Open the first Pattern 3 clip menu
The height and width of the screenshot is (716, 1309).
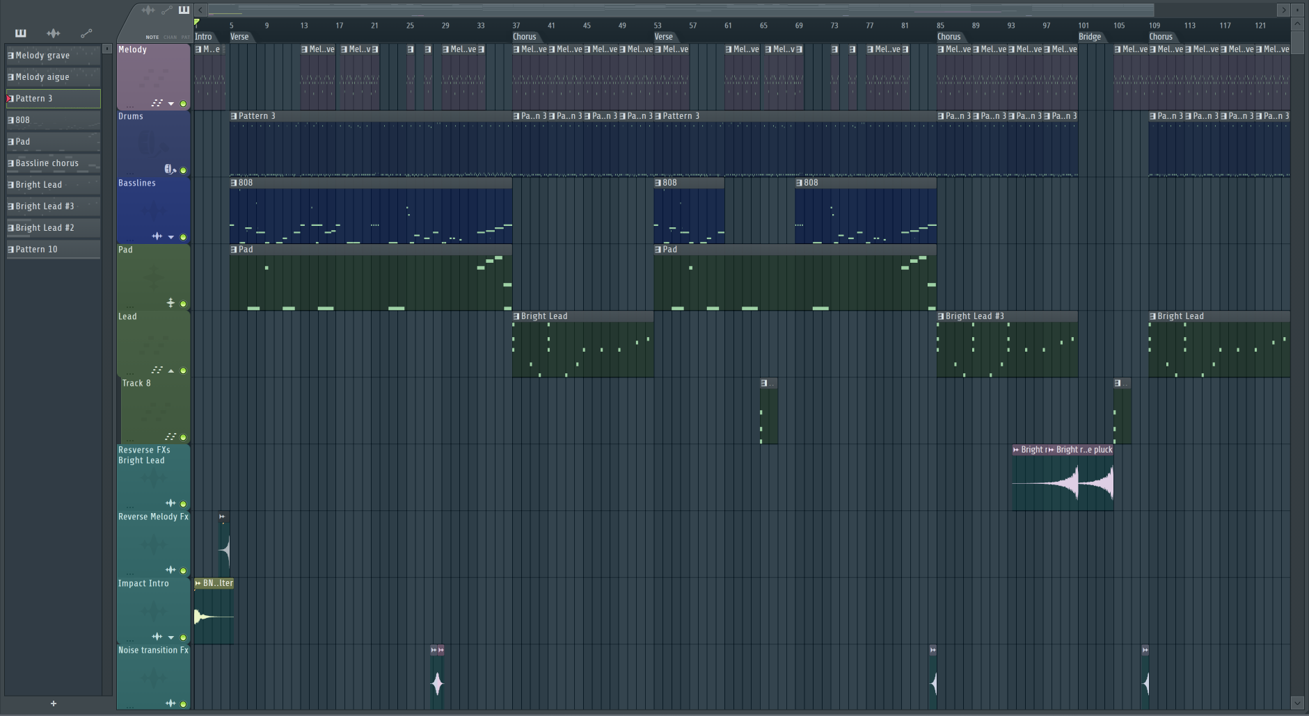pos(234,116)
